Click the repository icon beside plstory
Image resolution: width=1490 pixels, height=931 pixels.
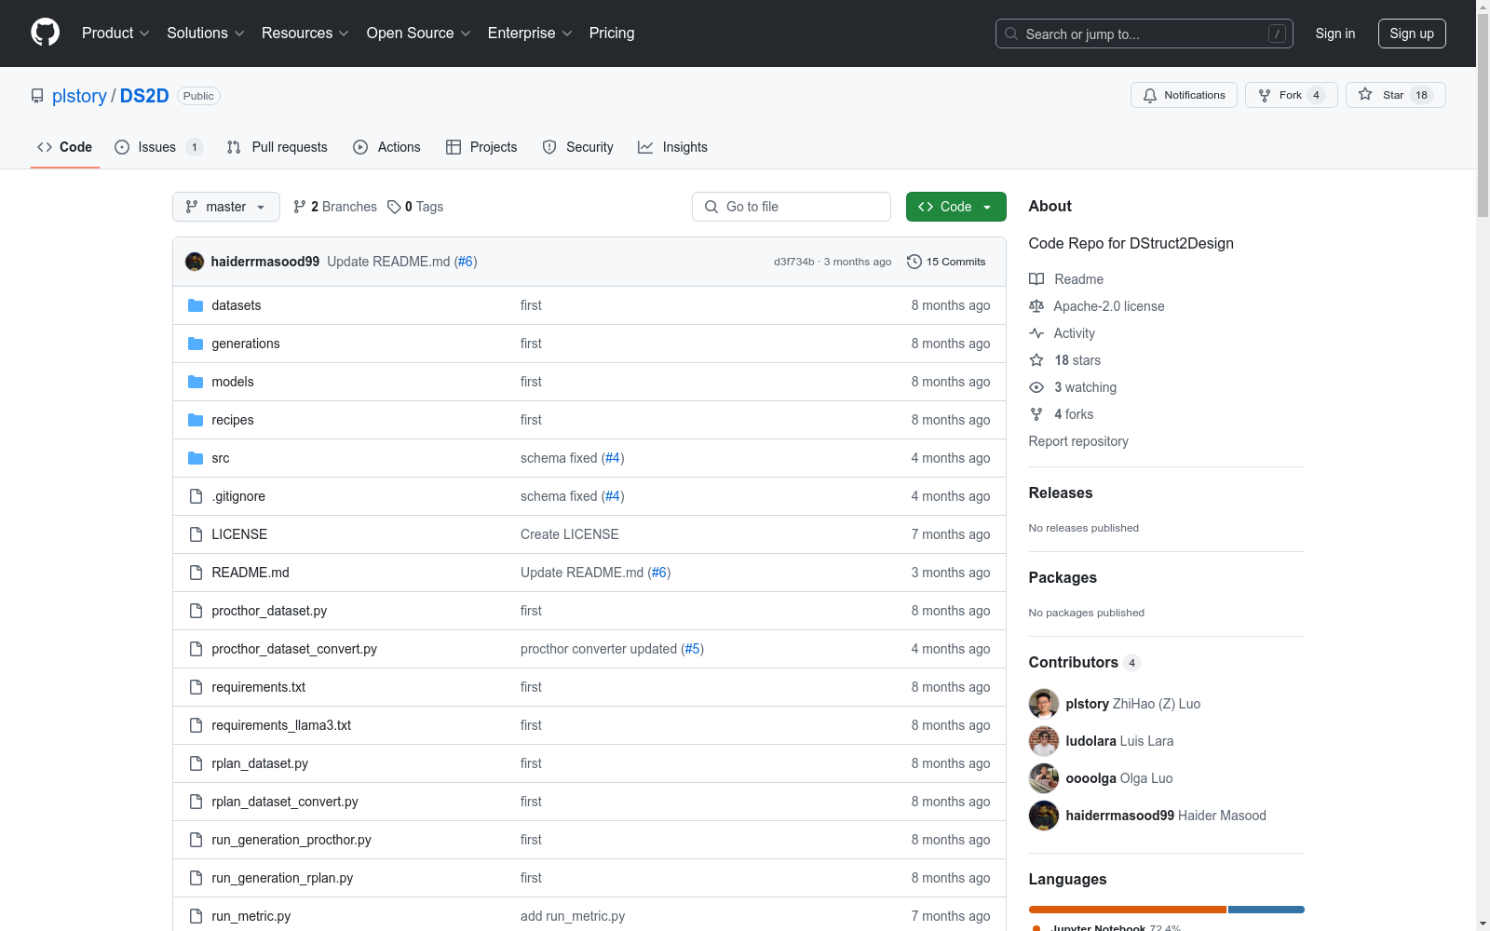click(x=37, y=96)
